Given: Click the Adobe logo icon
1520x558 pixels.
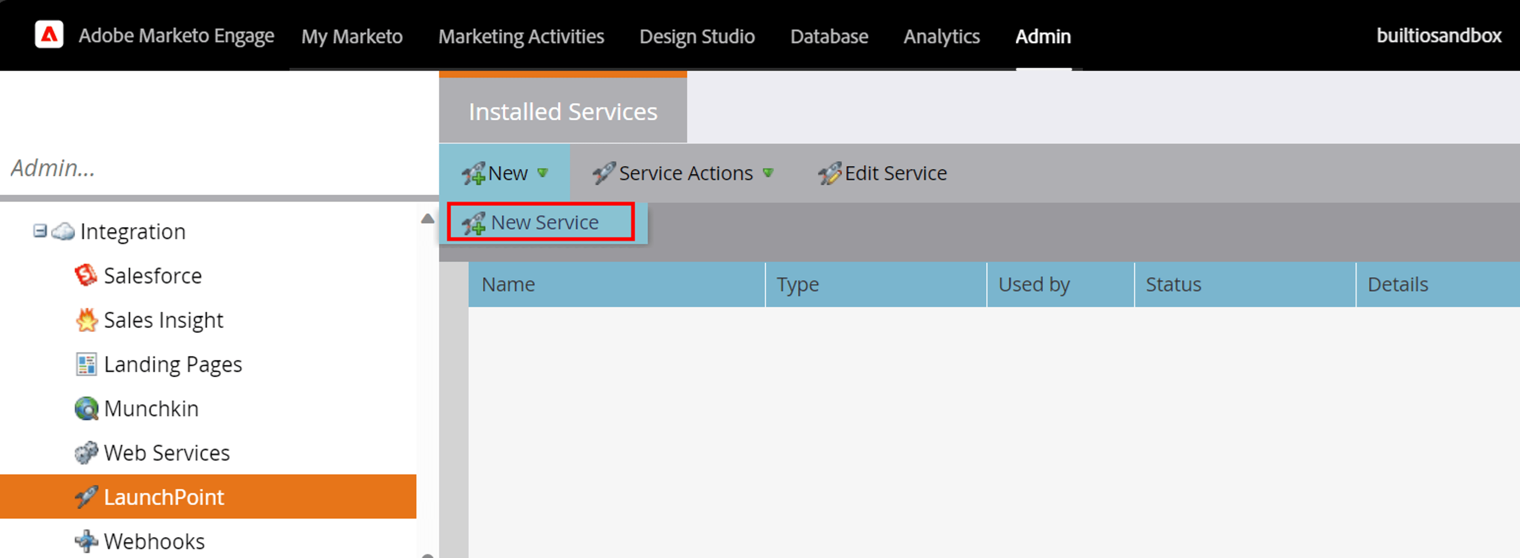Looking at the screenshot, I should click(x=49, y=35).
